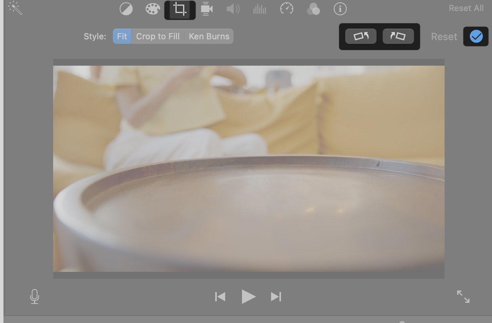
Task: Open Noise Reduction and Equalizer settings
Action: click(260, 9)
